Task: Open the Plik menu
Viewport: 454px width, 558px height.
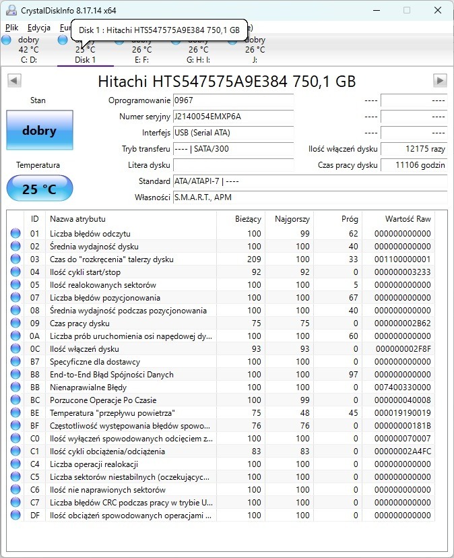Action: pyautogui.click(x=11, y=28)
